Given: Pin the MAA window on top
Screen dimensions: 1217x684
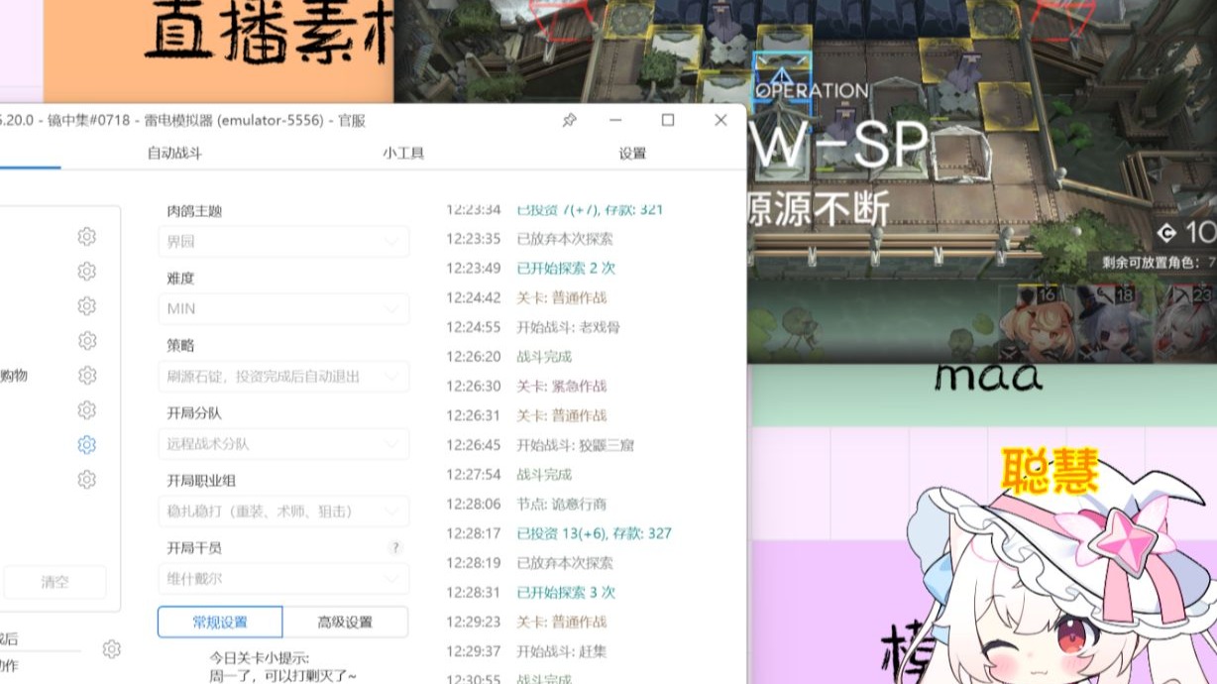Looking at the screenshot, I should [x=569, y=120].
